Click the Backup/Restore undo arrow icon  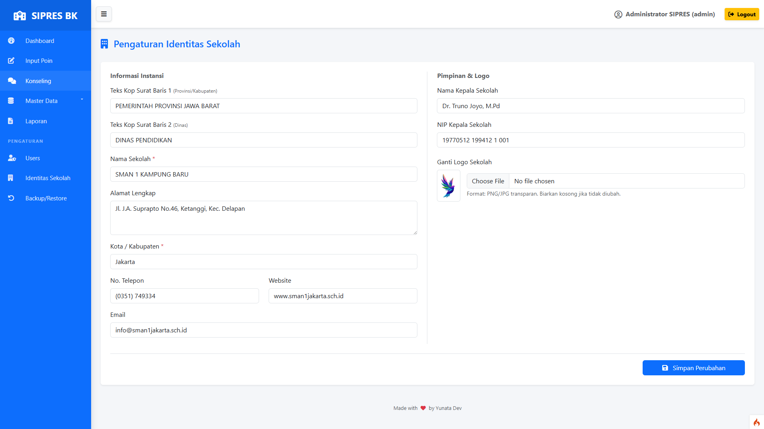tap(11, 198)
